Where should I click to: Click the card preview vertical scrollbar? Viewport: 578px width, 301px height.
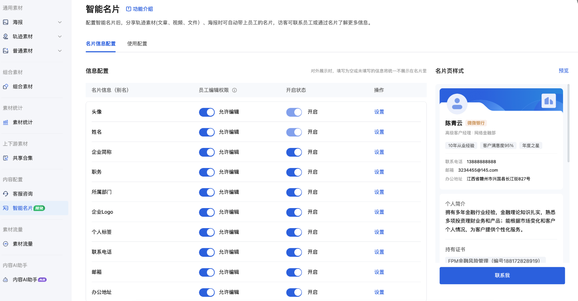568,123
